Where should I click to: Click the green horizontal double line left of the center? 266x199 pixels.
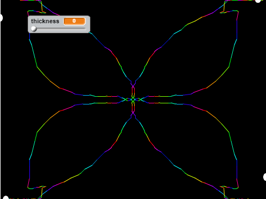click(106, 99)
